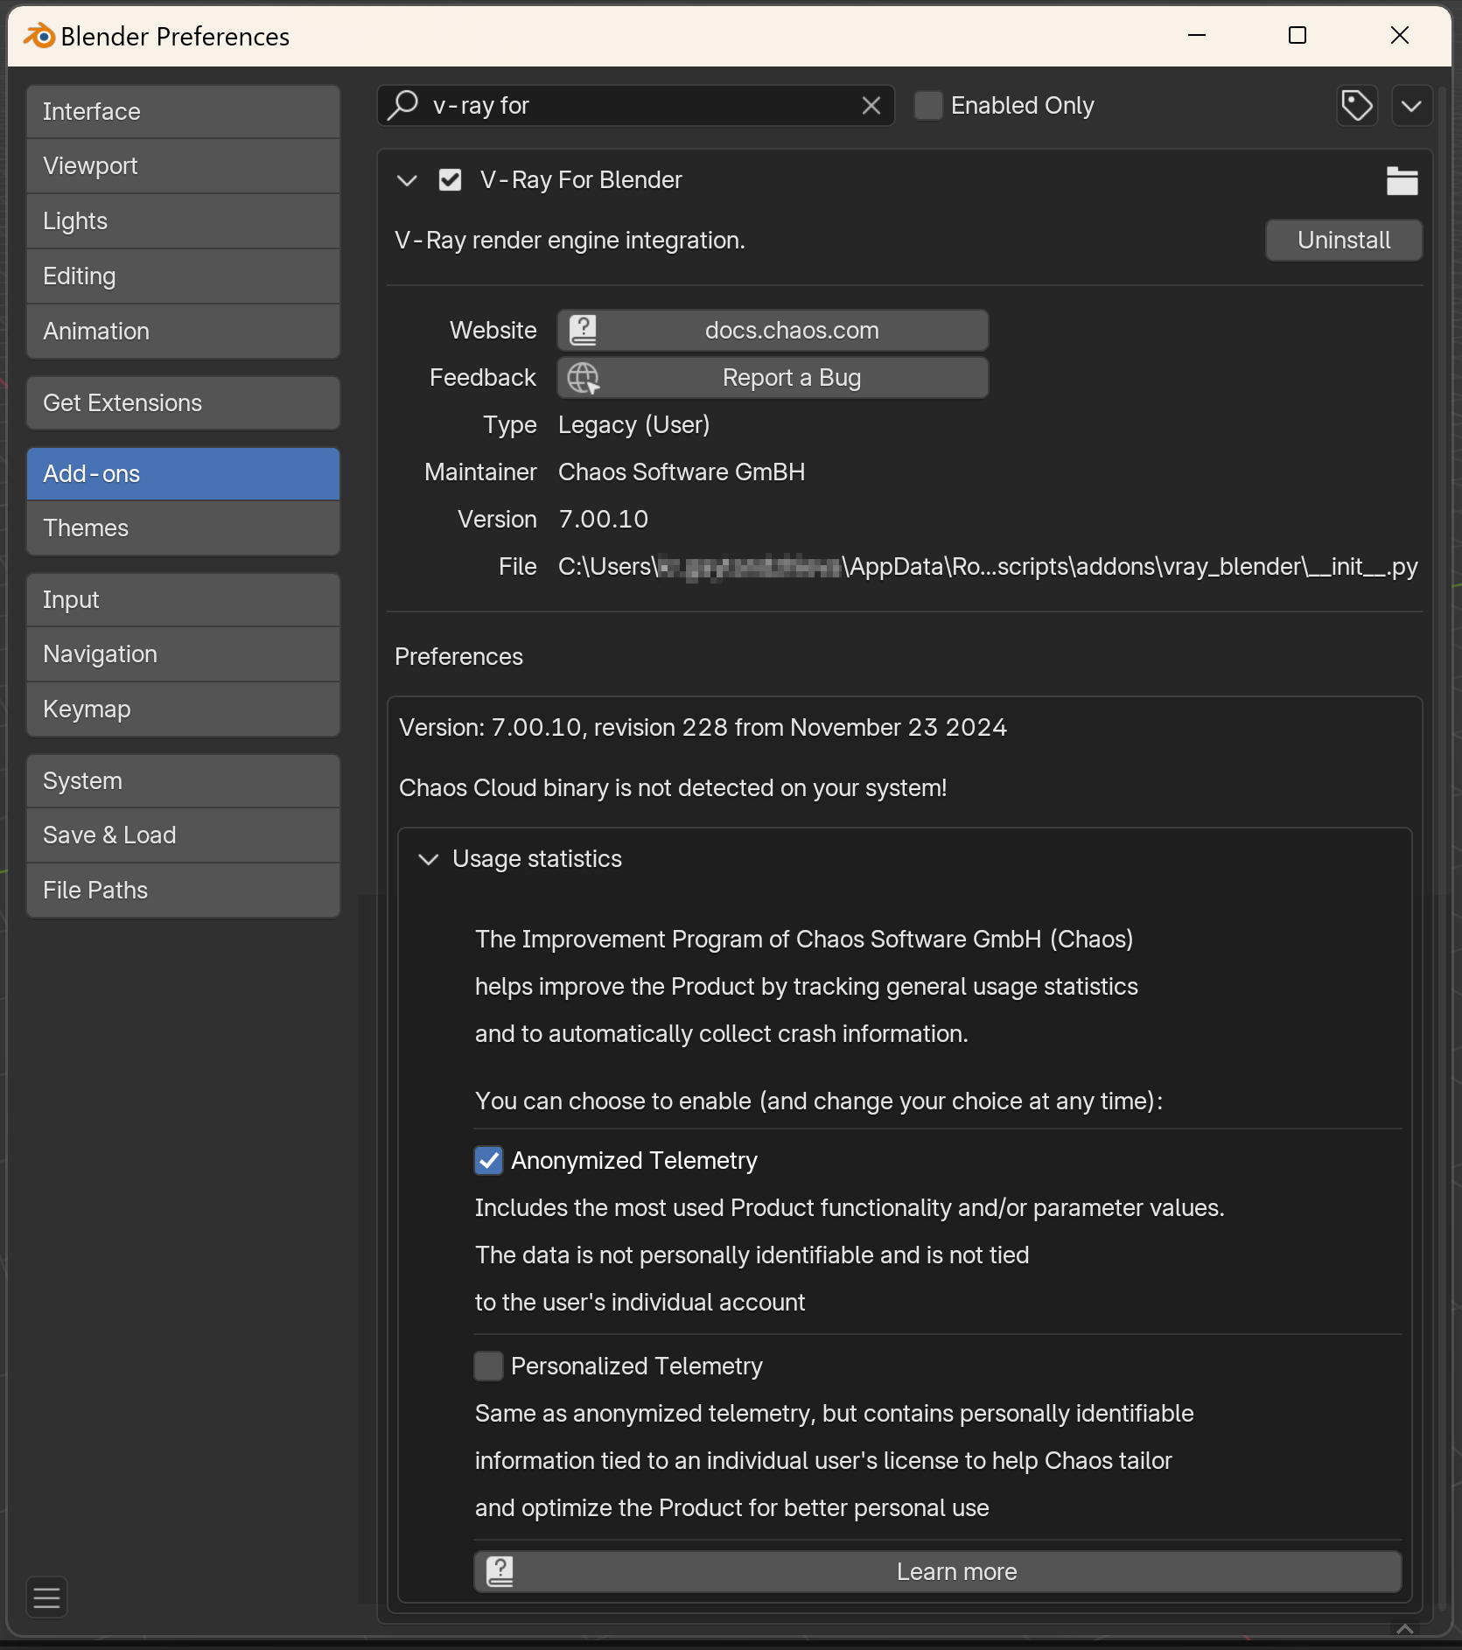
Task: Open docs.chaos.com website link
Action: point(773,331)
